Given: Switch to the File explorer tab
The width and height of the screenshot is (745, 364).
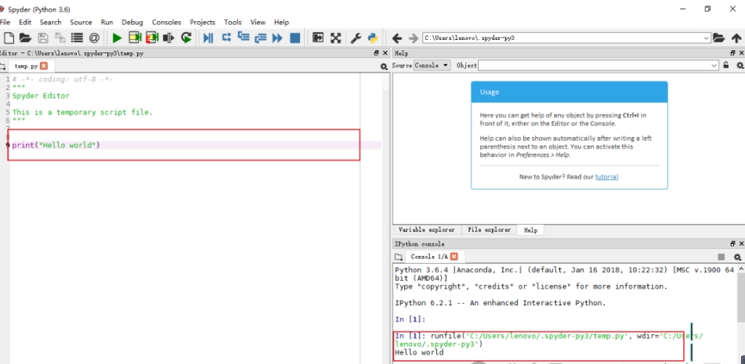Looking at the screenshot, I should coord(489,230).
